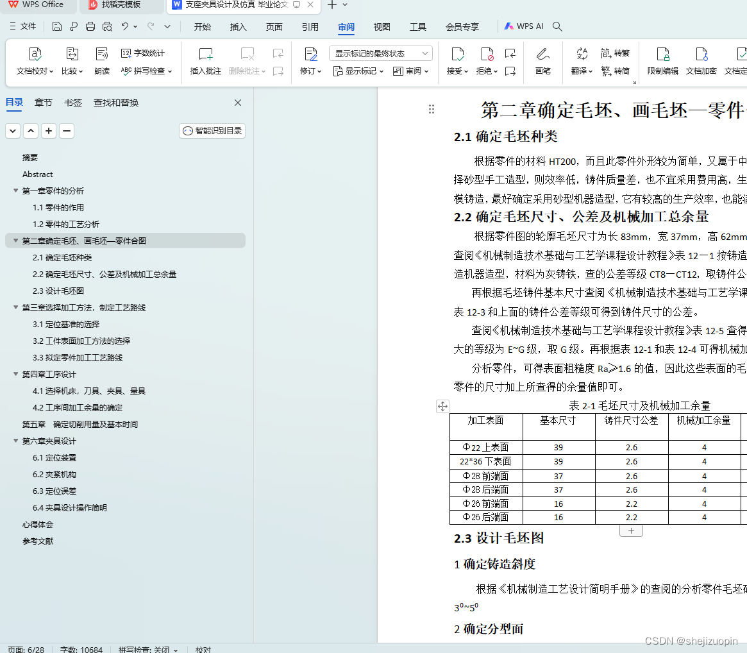Click the minus demote heading button

point(67,131)
